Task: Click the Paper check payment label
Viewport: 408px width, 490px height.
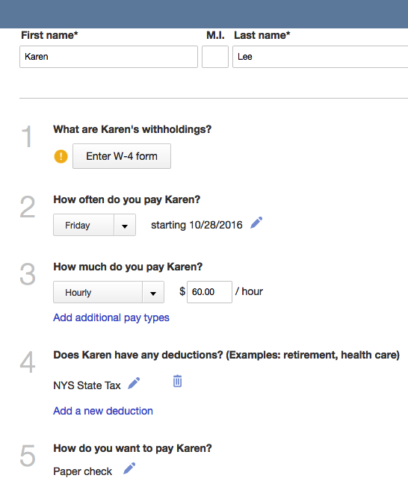Action: point(82,471)
